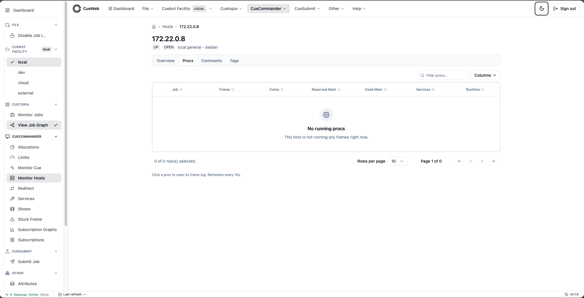Open Attributes page
The height and width of the screenshot is (298, 584).
(x=34, y=284)
